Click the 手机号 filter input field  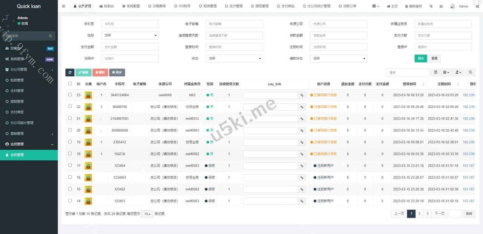pyautogui.click(x=130, y=24)
